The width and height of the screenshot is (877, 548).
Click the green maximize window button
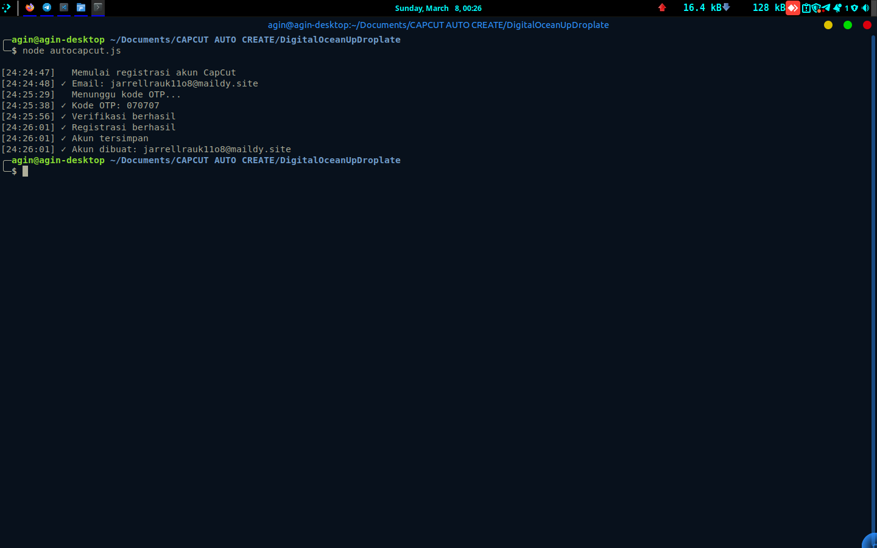coord(848,25)
